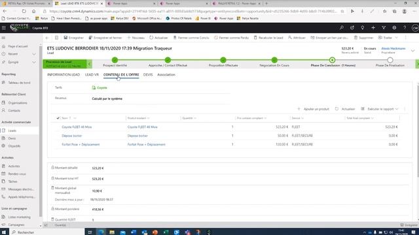Viewport: 419px width, 235px height.
Task: Switch to LEAD VR tab
Action: [x=92, y=74]
